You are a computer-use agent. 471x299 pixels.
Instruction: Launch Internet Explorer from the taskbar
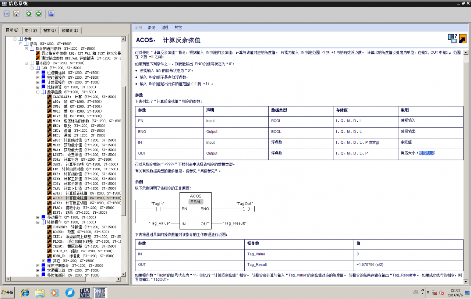[25, 293]
